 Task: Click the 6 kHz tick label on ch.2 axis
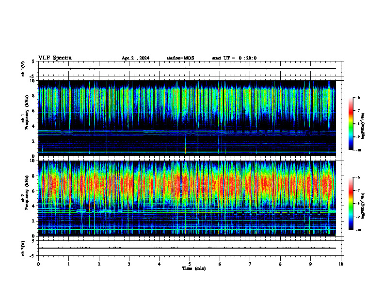[x=34, y=191]
